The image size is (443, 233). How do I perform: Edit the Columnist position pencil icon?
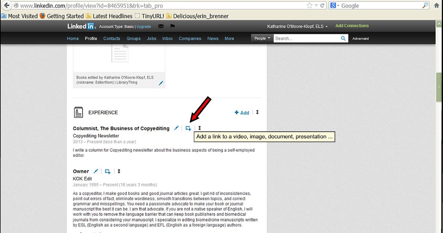[176, 128]
